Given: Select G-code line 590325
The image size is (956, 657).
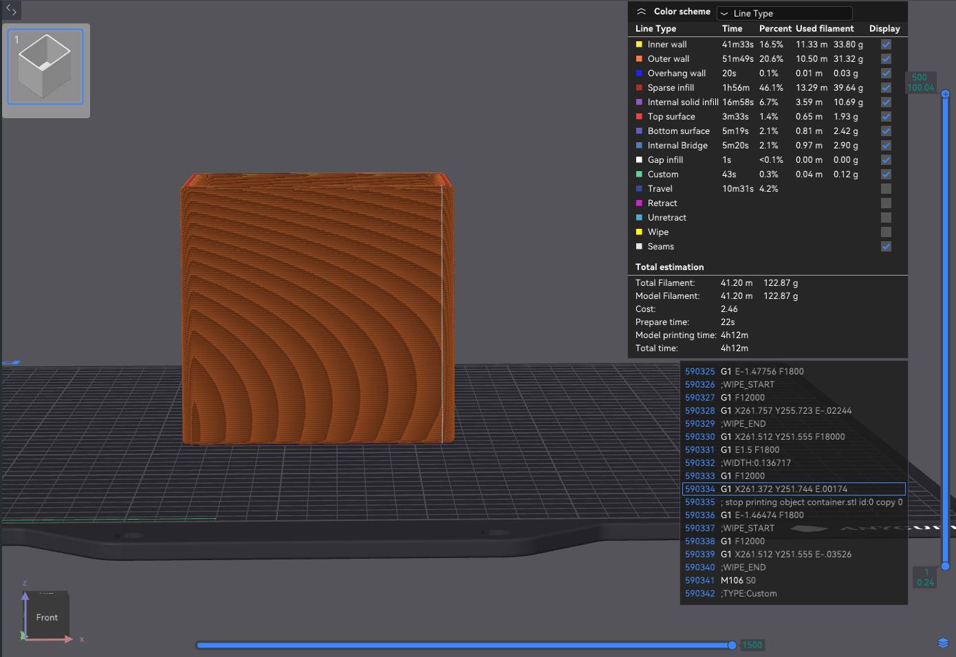Looking at the screenshot, I should click(794, 371).
